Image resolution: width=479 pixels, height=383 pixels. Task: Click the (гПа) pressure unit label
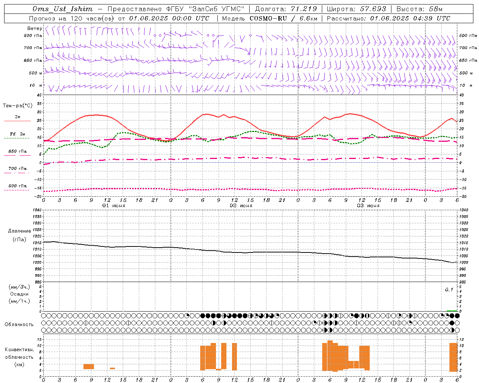(19, 240)
